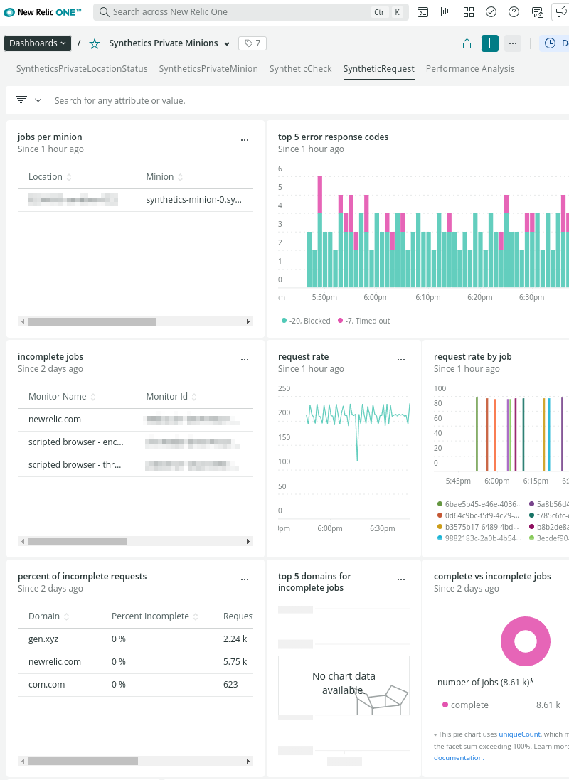Image resolution: width=569 pixels, height=780 pixels.
Task: Click the checkmark status icon in top bar
Action: point(491,11)
